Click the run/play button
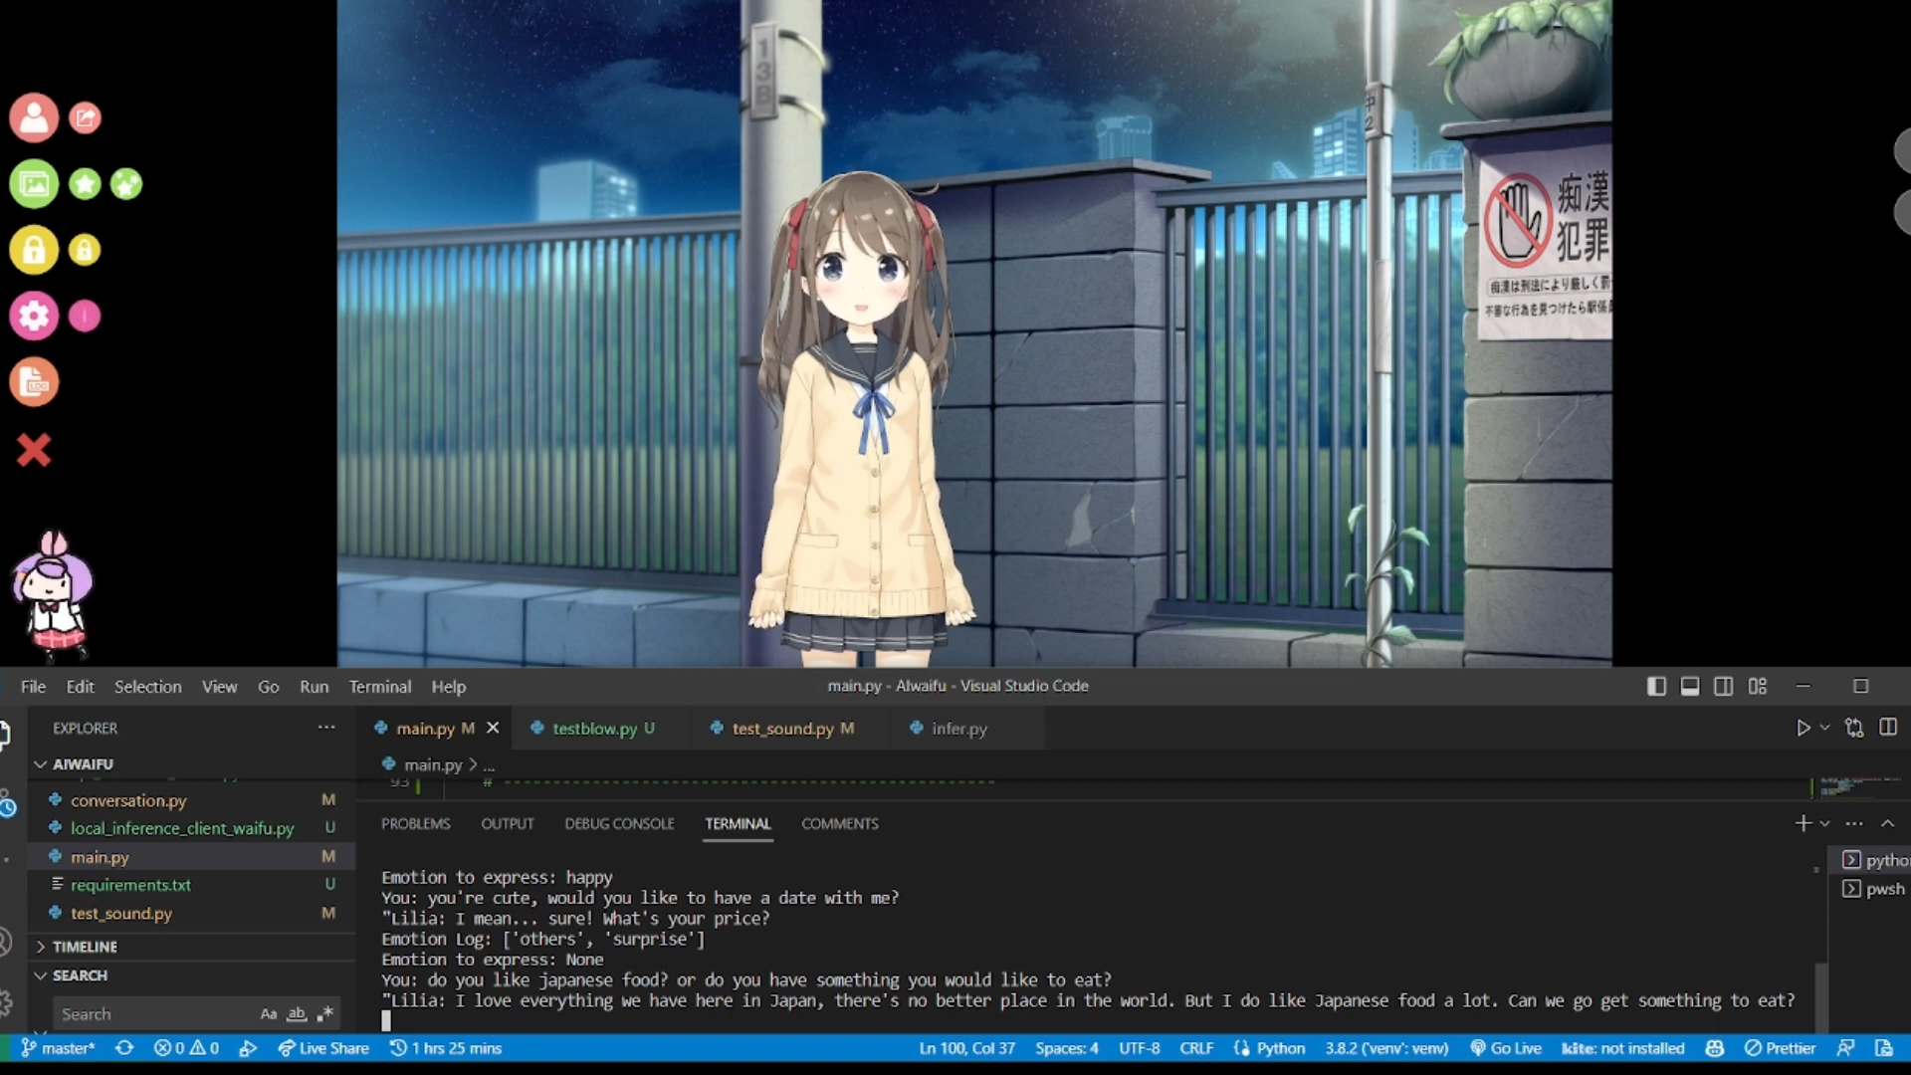The width and height of the screenshot is (1911, 1075). (x=1804, y=728)
